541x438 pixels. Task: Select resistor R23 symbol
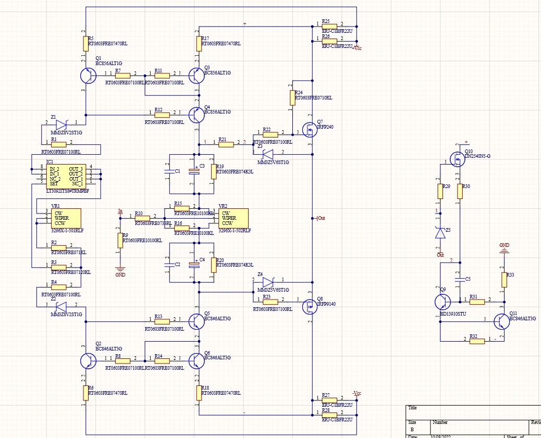270,302
